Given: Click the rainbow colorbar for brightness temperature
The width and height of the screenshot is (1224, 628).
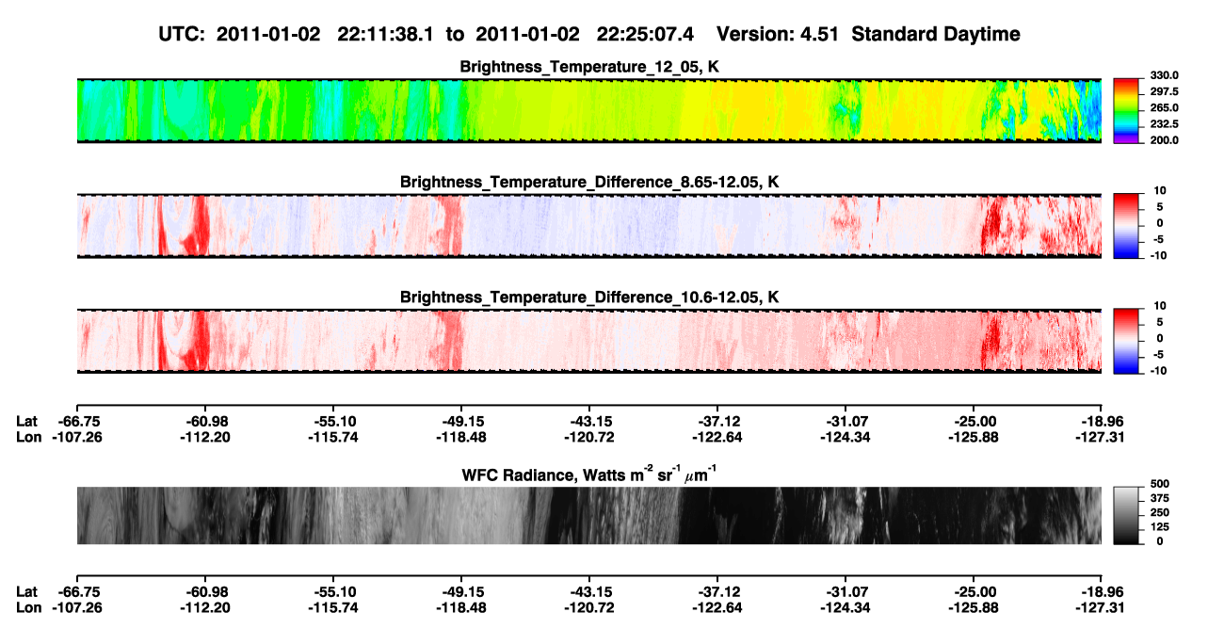Looking at the screenshot, I should [x=1127, y=110].
